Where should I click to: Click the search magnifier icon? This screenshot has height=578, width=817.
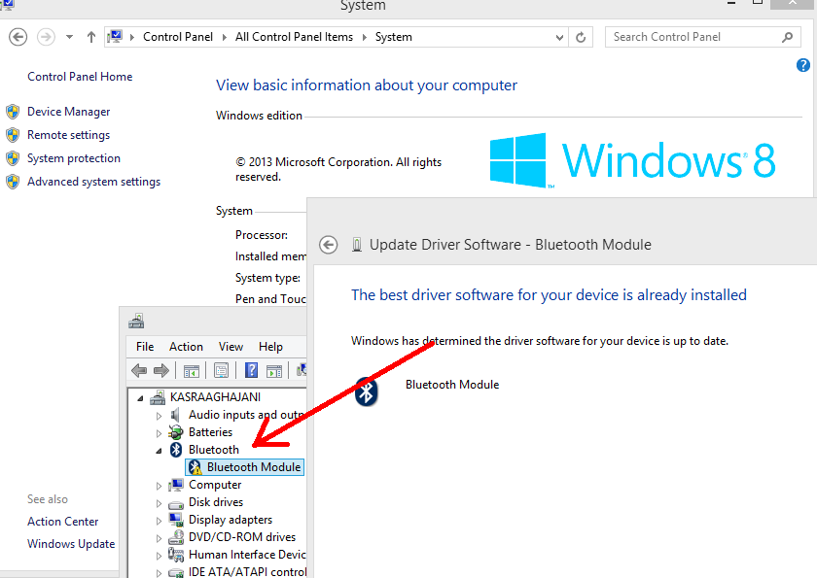tap(787, 37)
